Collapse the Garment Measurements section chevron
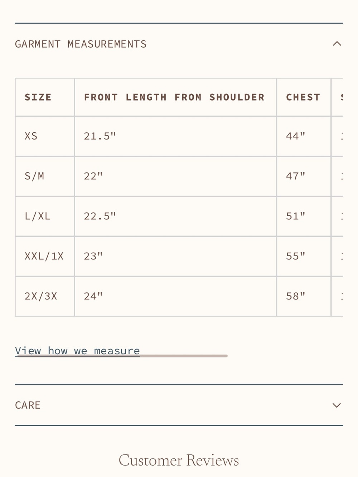 [x=337, y=44]
